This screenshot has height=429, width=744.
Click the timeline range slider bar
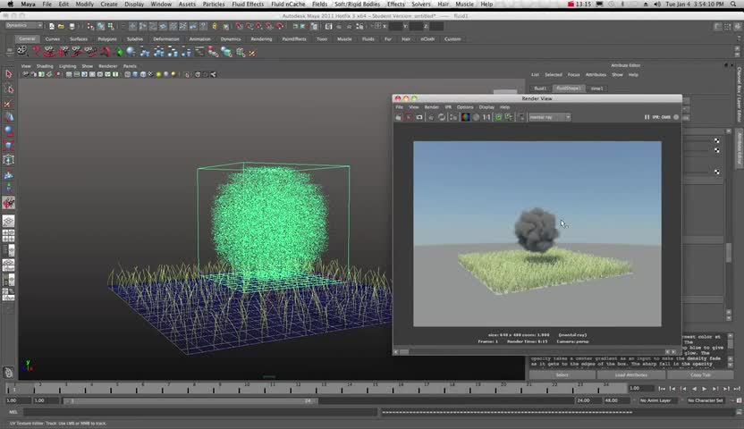click(x=192, y=400)
